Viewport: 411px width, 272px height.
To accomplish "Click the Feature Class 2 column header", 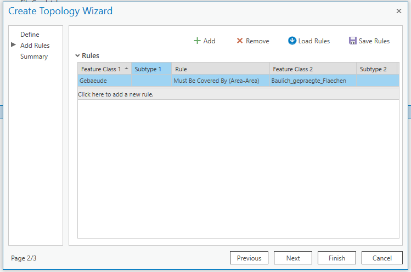I will click(313, 69).
